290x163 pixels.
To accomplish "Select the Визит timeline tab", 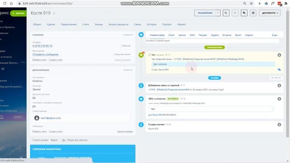I will tap(238, 35).
